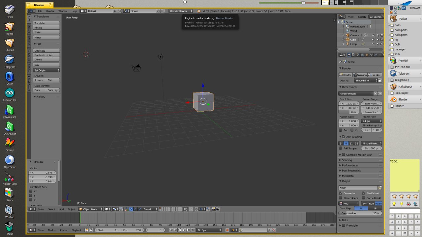
Task: Toggle the 3D manipulator axes icon
Action: tap(127, 209)
